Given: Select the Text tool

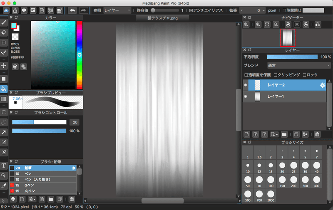Looking at the screenshot, I should pos(4,166).
